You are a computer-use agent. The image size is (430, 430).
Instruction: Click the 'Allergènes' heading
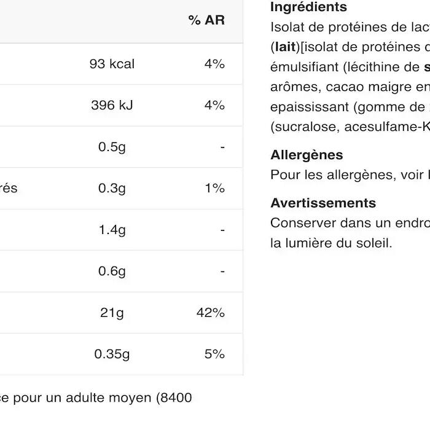[x=307, y=155]
